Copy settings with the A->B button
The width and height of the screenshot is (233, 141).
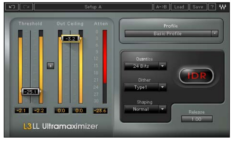pyautogui.click(x=161, y=7)
